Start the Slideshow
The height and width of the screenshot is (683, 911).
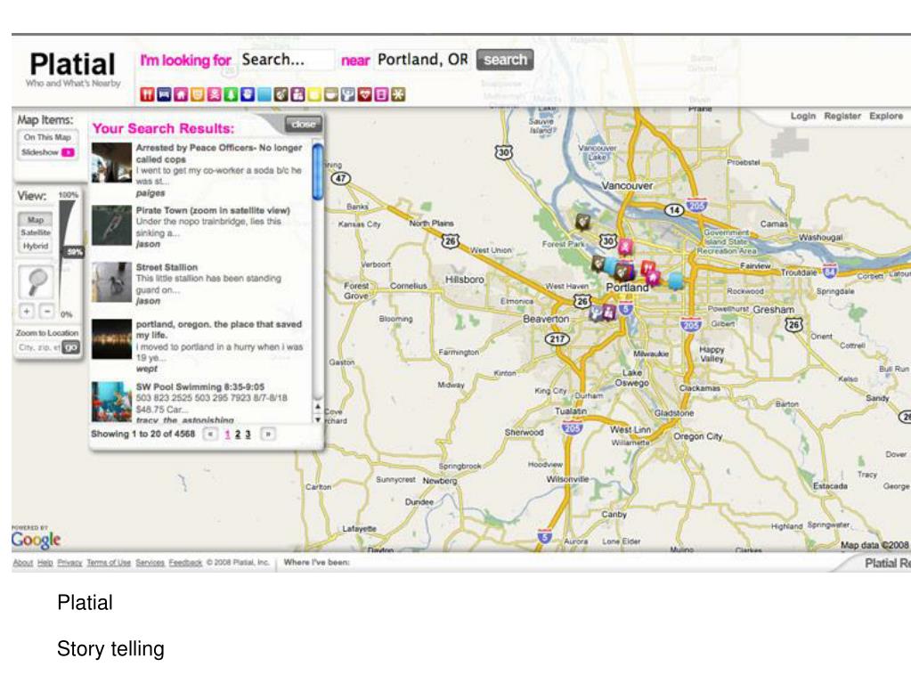pyautogui.click(x=47, y=152)
